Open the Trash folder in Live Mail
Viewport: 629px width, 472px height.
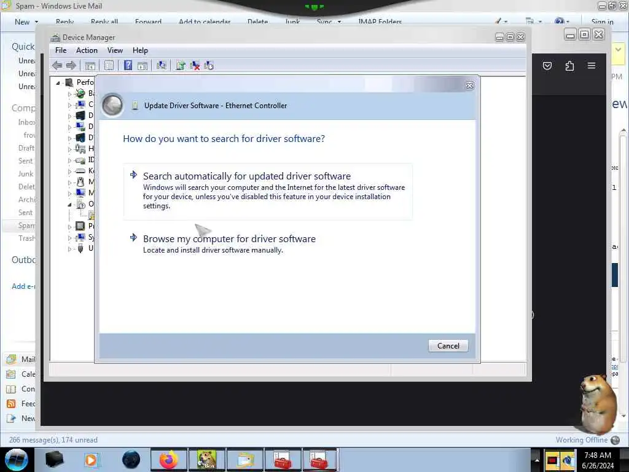click(26, 238)
